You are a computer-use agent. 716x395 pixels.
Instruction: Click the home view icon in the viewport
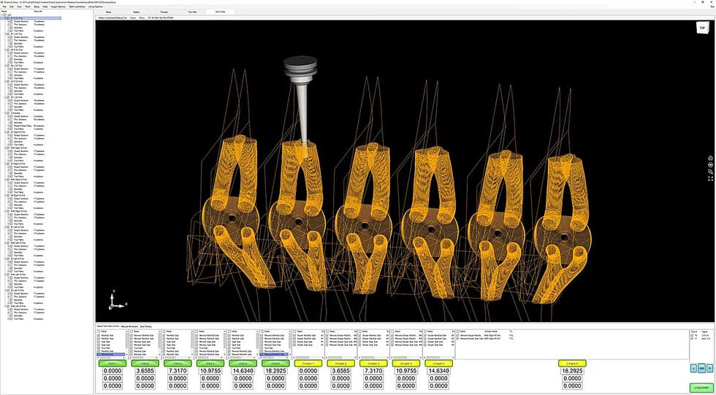(710, 158)
